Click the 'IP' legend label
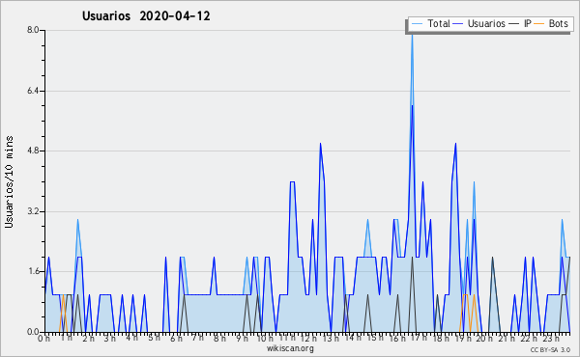Screen dimensions: 580x357 coord(527,23)
